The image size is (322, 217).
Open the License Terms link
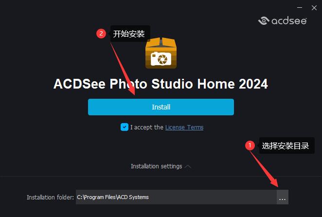(x=184, y=127)
